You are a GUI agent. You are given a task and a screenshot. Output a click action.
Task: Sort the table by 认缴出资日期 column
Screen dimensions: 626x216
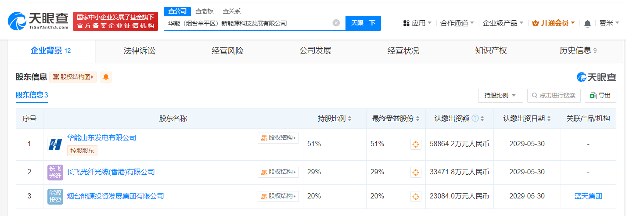pyautogui.click(x=549, y=119)
